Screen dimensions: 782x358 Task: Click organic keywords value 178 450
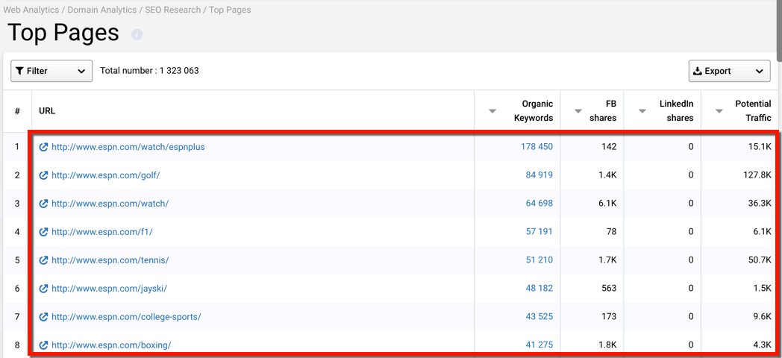[537, 147]
